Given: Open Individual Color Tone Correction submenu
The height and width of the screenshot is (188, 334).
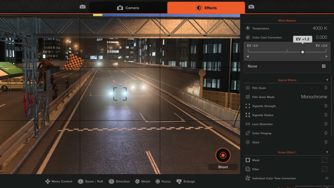Looking at the screenshot, I should (x=326, y=178).
